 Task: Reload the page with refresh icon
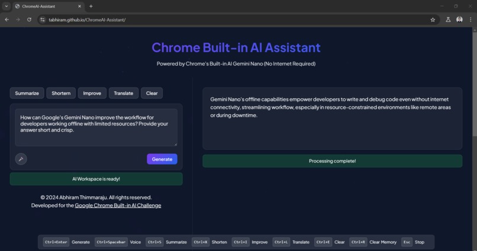(x=29, y=20)
